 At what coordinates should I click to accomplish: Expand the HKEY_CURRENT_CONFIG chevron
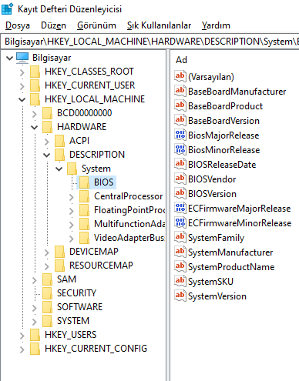[22, 349]
